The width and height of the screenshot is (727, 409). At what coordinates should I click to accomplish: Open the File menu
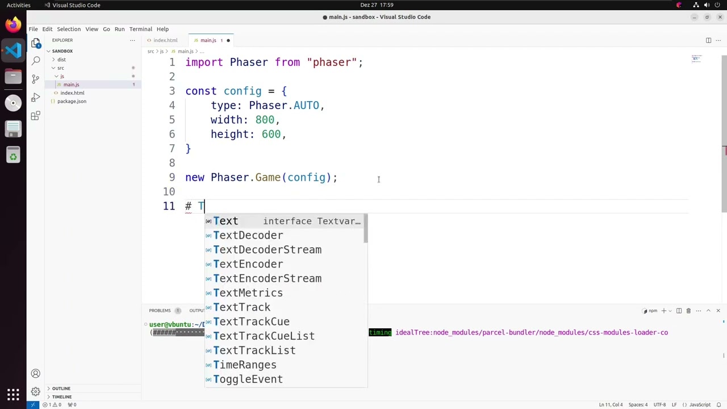[x=34, y=29]
